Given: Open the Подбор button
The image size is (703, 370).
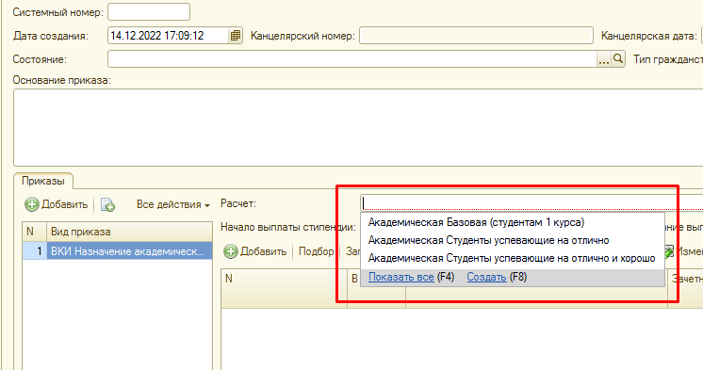Looking at the screenshot, I should pyautogui.click(x=316, y=251).
